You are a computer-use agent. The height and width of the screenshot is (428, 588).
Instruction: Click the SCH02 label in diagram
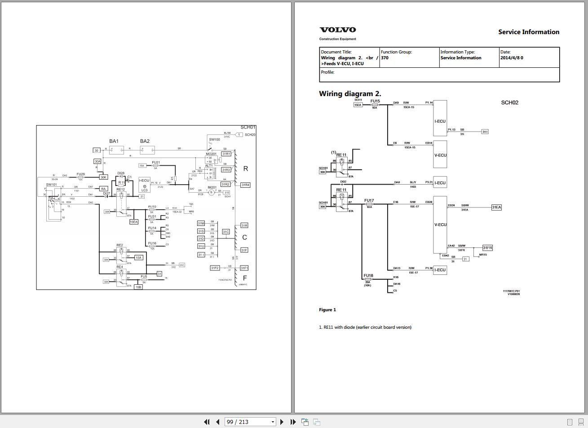(510, 102)
